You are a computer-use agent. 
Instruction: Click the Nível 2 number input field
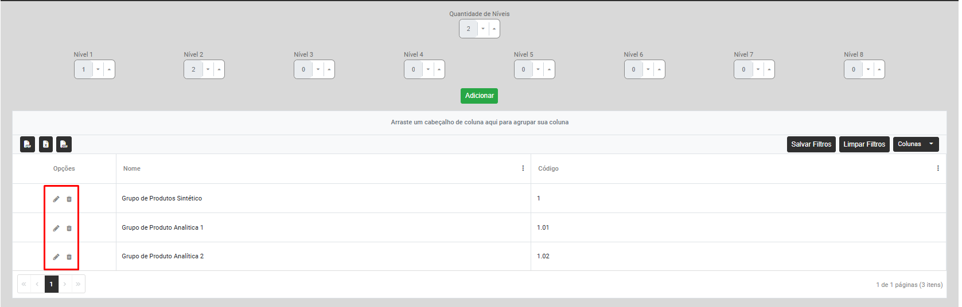point(193,69)
